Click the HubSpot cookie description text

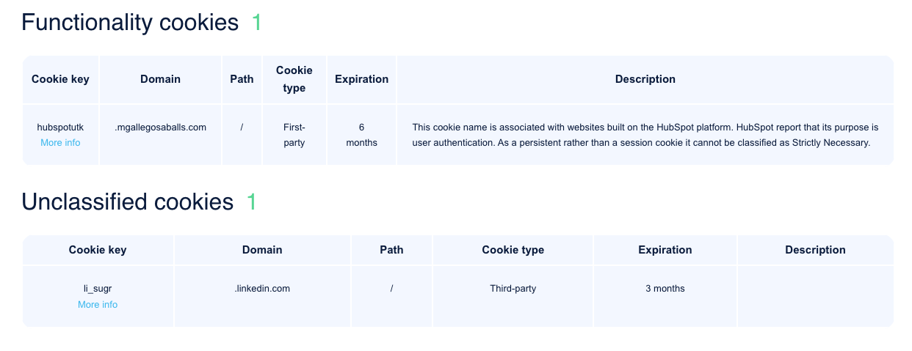pyautogui.click(x=645, y=135)
